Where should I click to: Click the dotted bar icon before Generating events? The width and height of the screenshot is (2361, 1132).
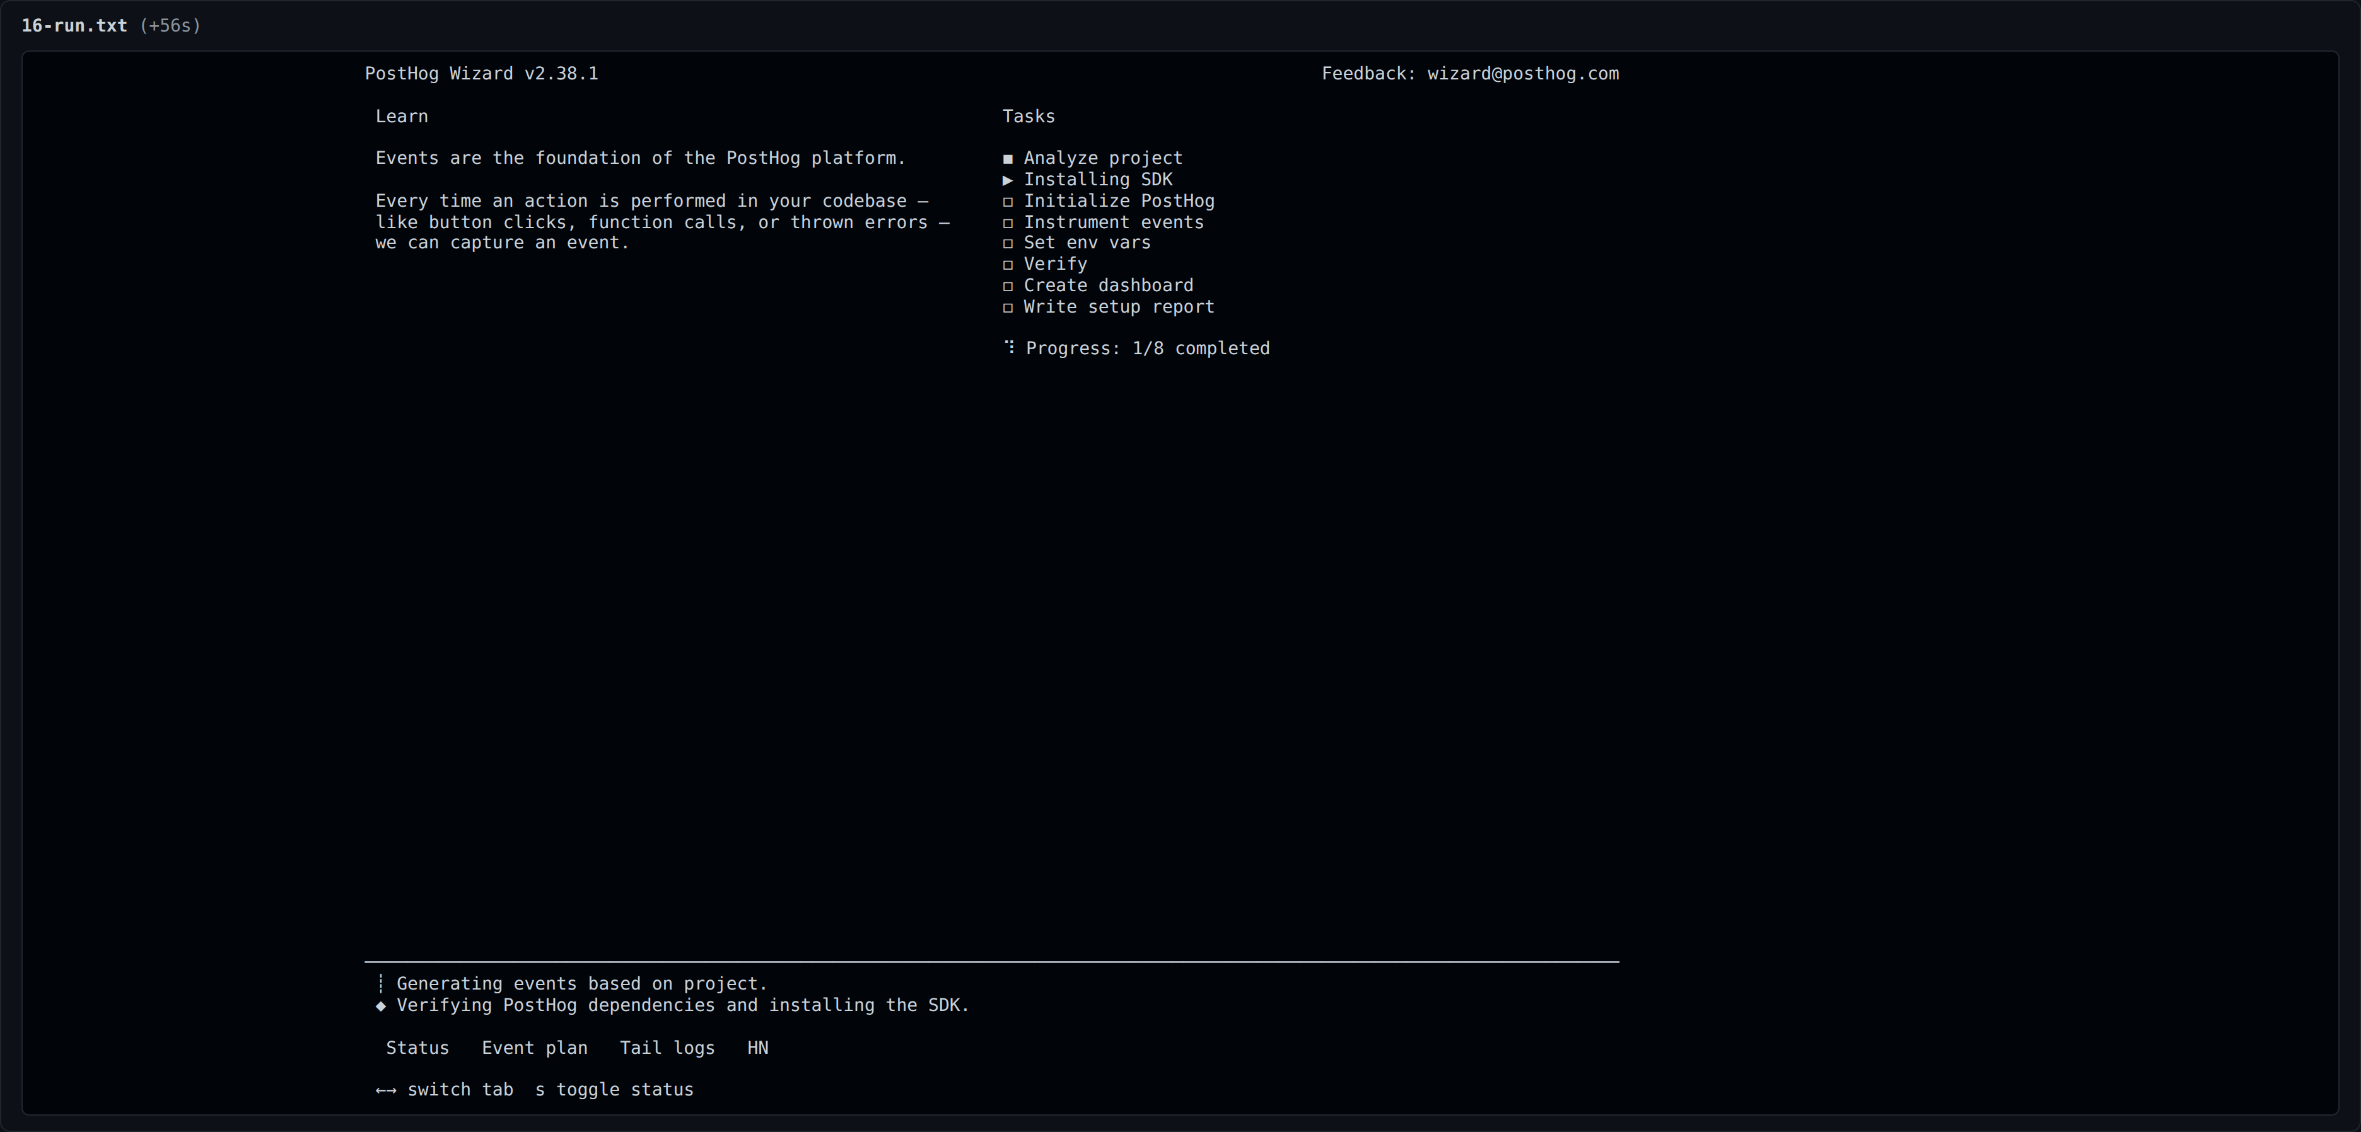[382, 984]
